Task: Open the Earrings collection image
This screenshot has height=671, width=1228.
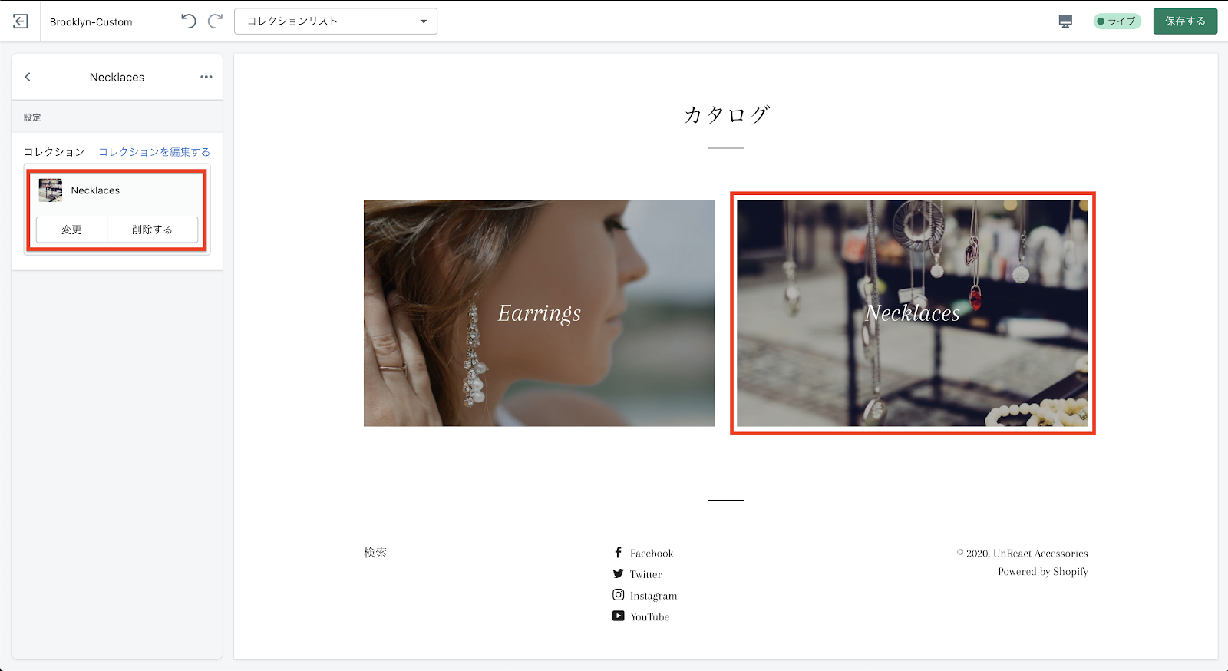Action: tap(539, 313)
